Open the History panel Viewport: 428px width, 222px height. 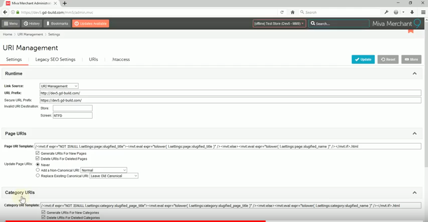tap(32, 24)
